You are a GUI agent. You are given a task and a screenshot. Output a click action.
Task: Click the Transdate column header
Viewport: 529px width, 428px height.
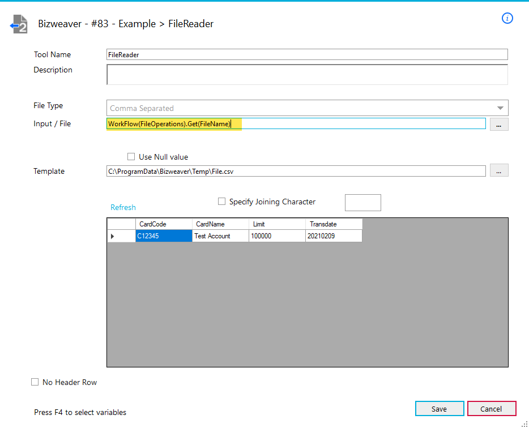point(334,224)
